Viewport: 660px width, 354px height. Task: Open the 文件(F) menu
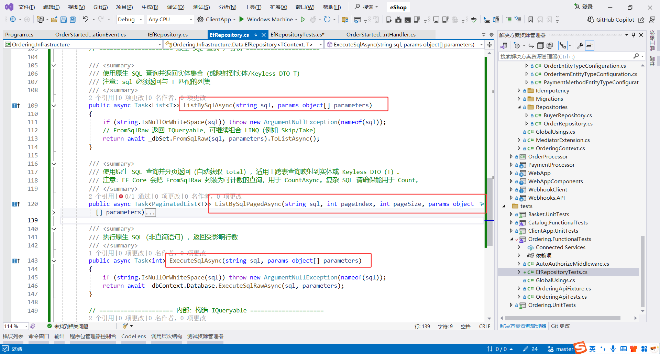(x=26, y=7)
